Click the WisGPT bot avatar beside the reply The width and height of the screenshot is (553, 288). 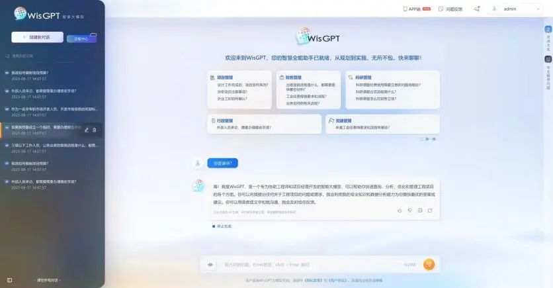pos(198,185)
